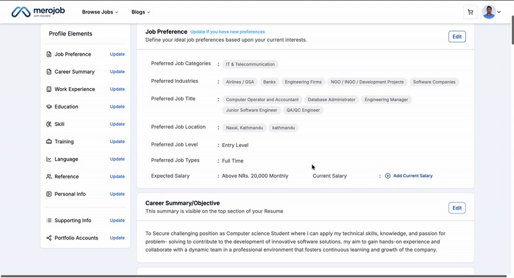Click the Junior Software Engineer tag
Image resolution: width=514 pixels, height=278 pixels.
pyautogui.click(x=251, y=110)
